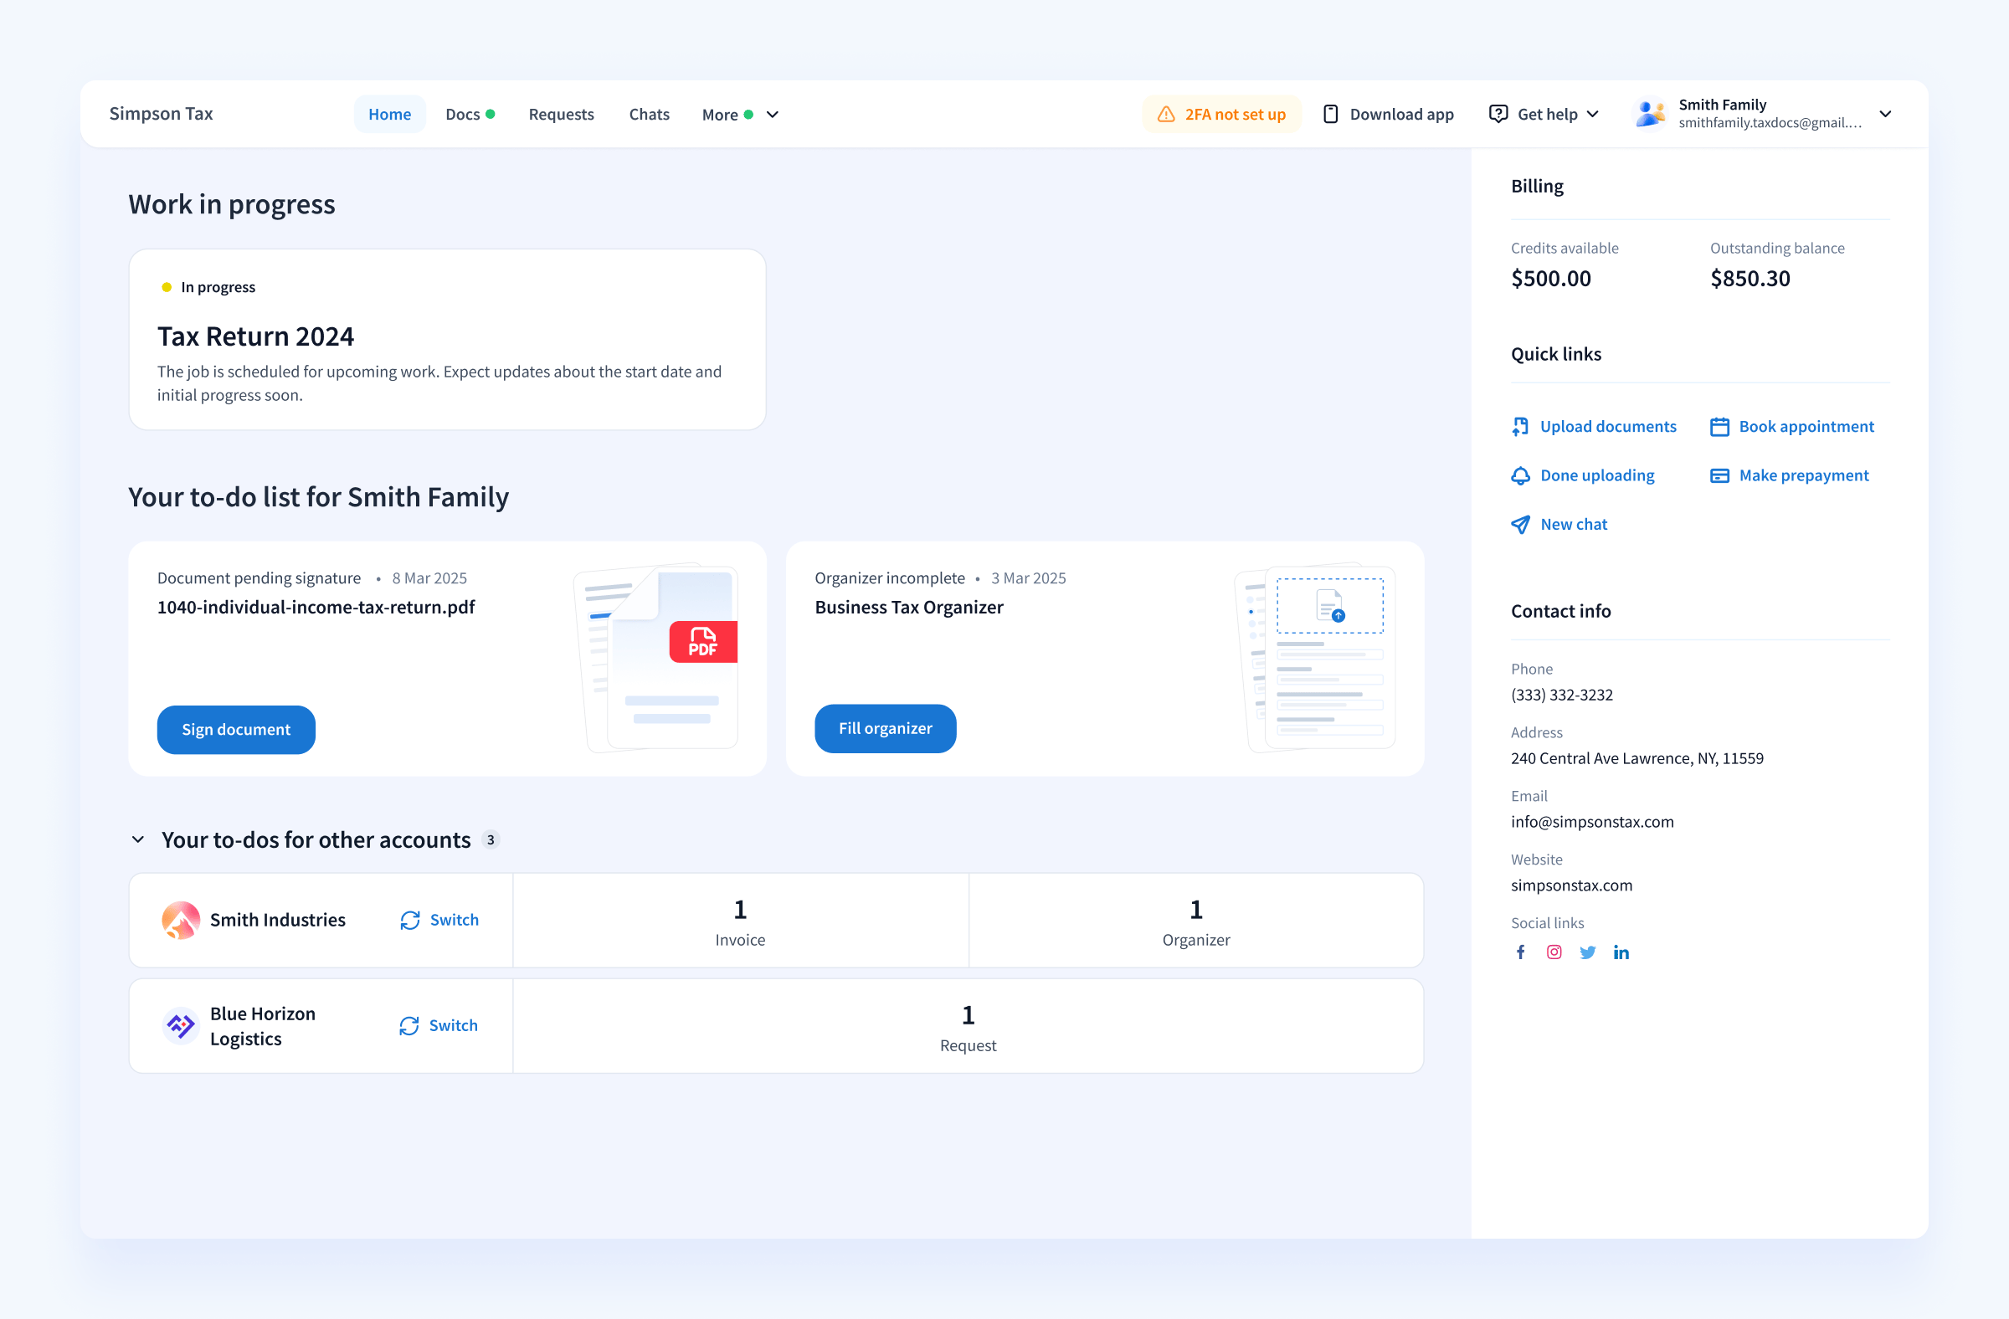Click the Business Tax Organizer title
The width and height of the screenshot is (2009, 1319).
click(909, 608)
